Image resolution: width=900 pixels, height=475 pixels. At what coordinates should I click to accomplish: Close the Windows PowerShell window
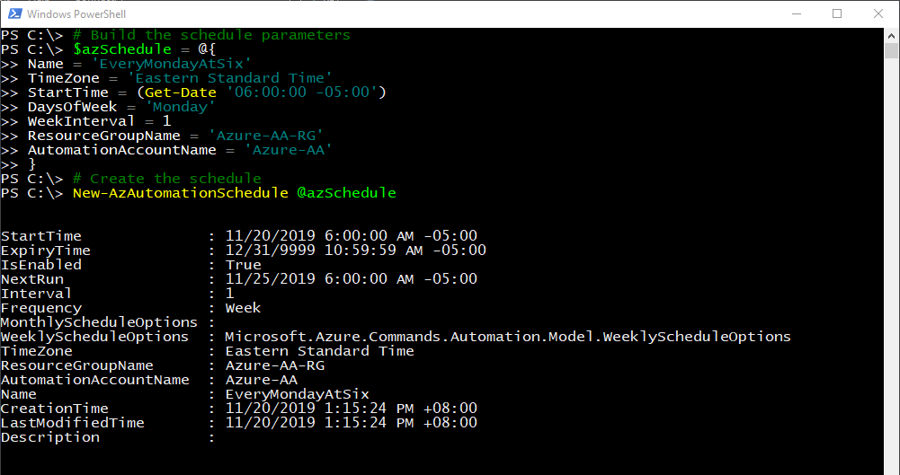[878, 13]
